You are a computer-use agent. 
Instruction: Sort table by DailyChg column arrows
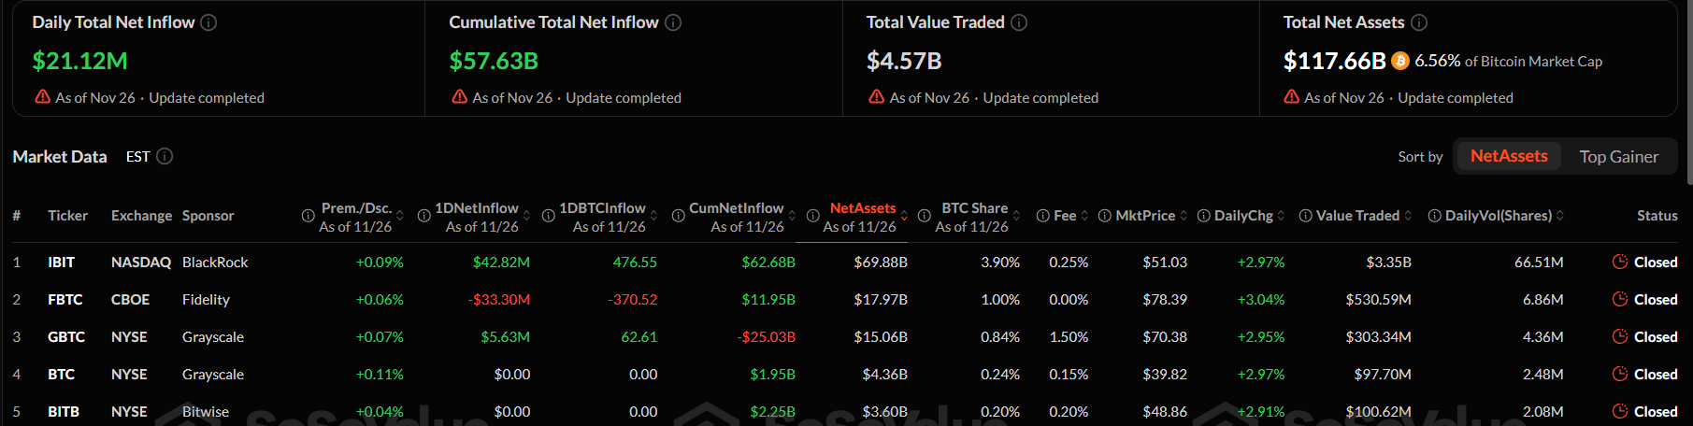[x=1281, y=216]
